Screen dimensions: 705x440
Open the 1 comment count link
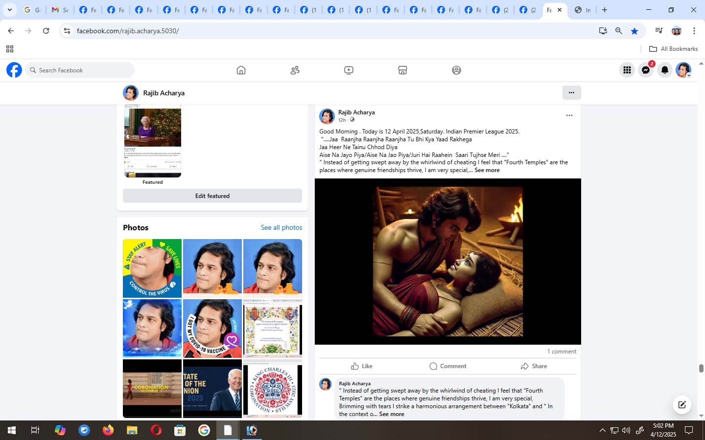562,352
